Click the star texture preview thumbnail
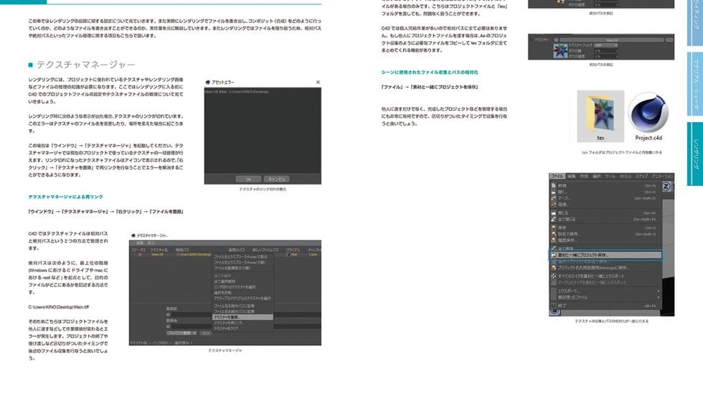Image resolution: width=703 pixels, height=402 pixels. coord(562,51)
